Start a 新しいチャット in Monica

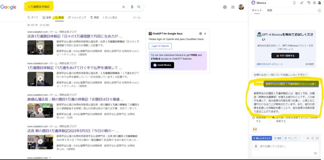point(262,138)
